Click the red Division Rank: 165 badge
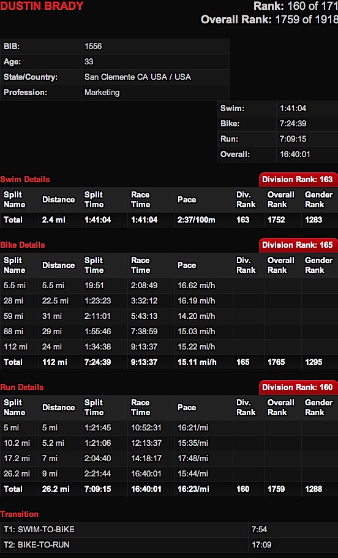Viewport: 338px width, 558px height. (298, 245)
